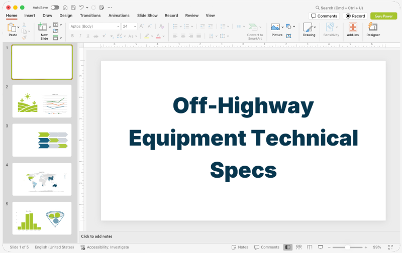Click the Format Painter brush icon
Viewport: 402px width, 253px height.
pyautogui.click(x=24, y=37)
